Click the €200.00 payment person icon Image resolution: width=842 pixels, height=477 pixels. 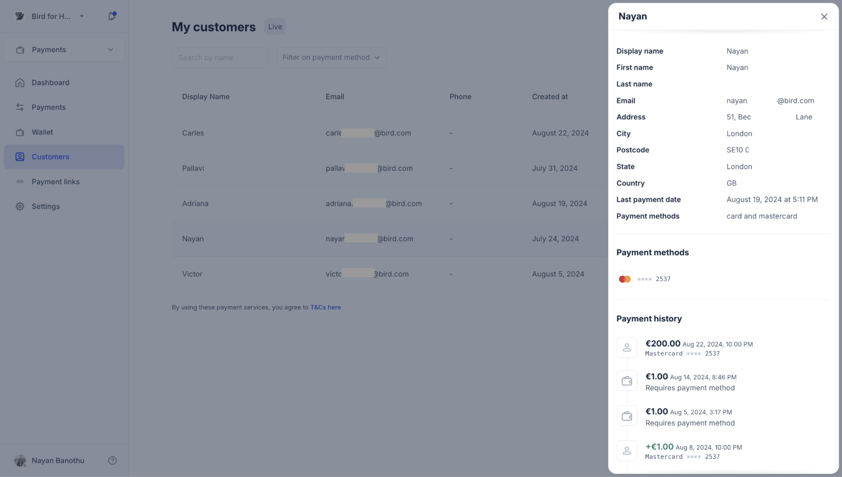pos(627,348)
